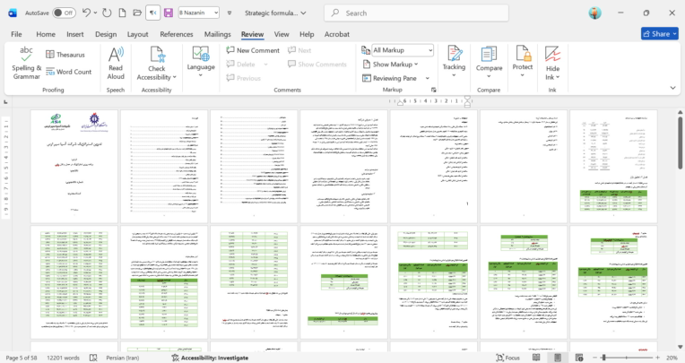685x363 pixels.
Task: Switch to Print Layout view
Action: 558,358
